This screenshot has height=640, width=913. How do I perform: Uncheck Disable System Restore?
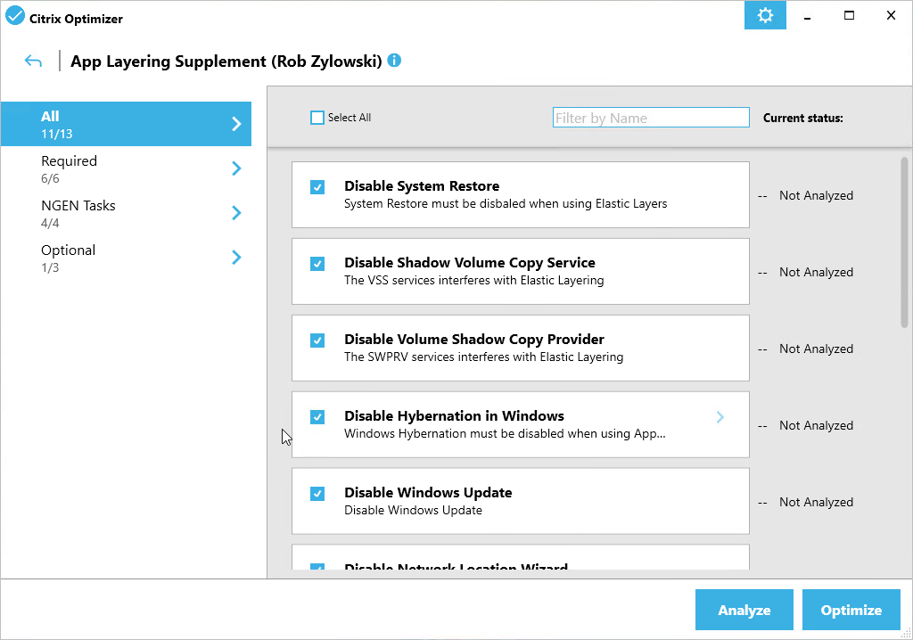tap(317, 187)
